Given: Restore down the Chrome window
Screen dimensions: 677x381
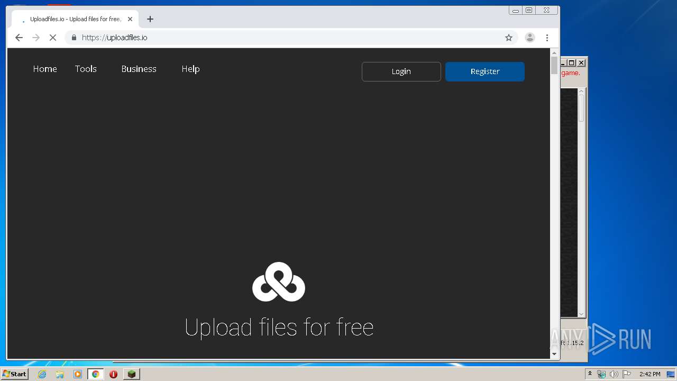Looking at the screenshot, I should point(528,10).
